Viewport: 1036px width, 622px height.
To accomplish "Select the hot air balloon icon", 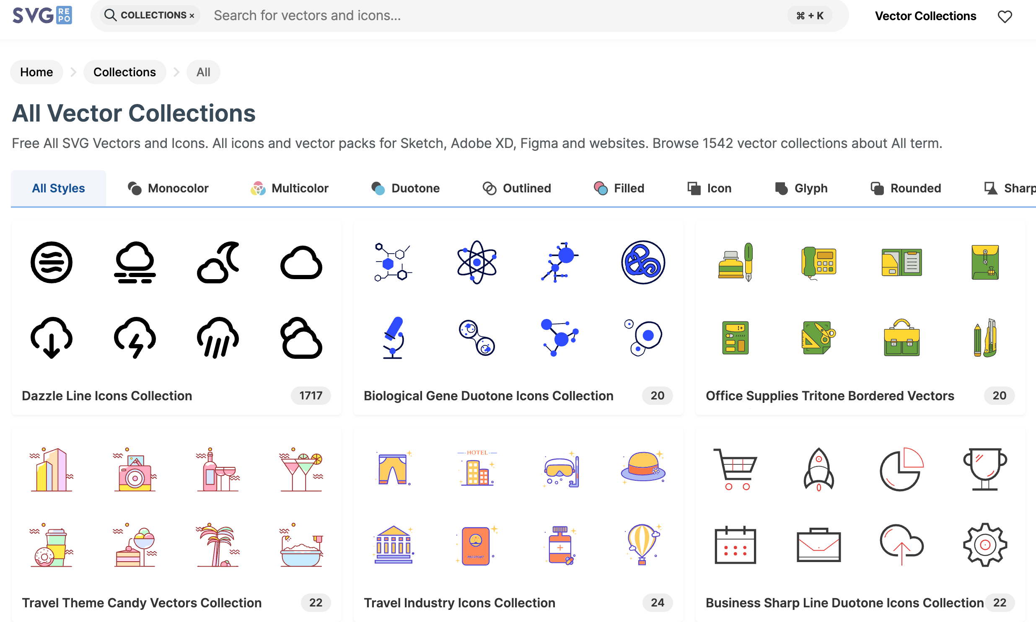I will [643, 544].
